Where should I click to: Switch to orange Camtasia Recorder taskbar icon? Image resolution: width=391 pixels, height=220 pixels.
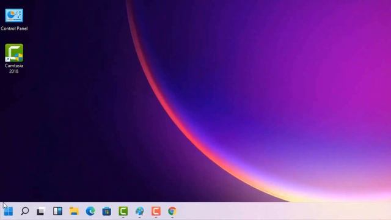156,211
